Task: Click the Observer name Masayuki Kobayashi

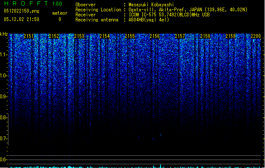Action: 151,5
